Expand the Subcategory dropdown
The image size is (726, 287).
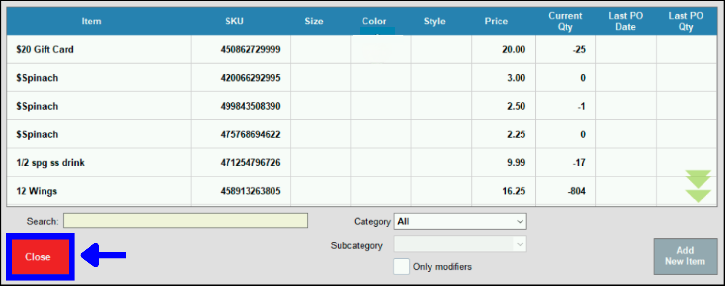460,244
